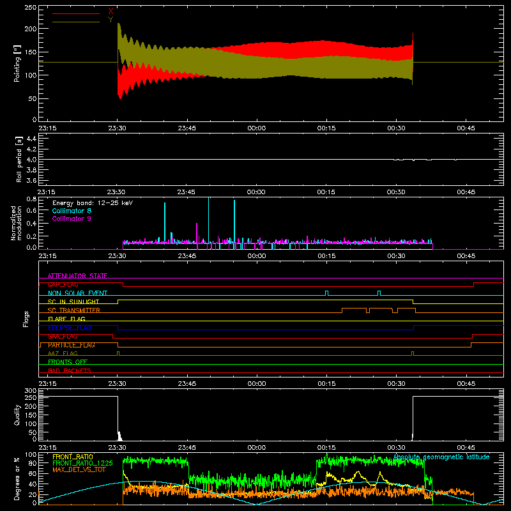Click the 0.8 tick label on modulation axis

pyautogui.click(x=31, y=199)
